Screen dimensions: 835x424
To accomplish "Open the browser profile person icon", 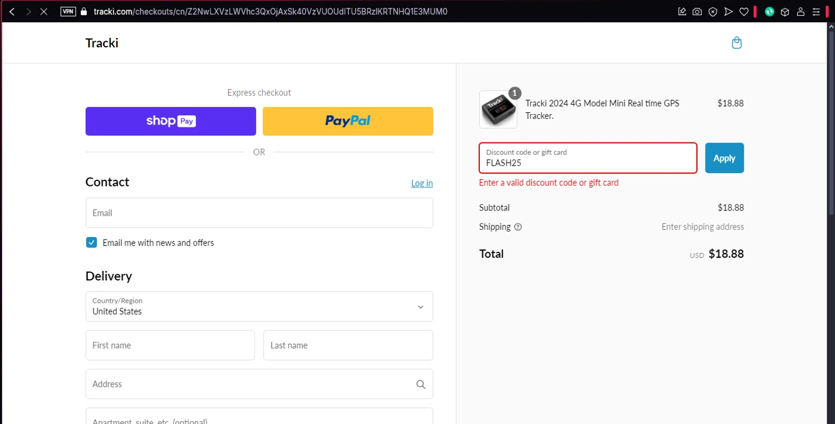I will tap(800, 11).
